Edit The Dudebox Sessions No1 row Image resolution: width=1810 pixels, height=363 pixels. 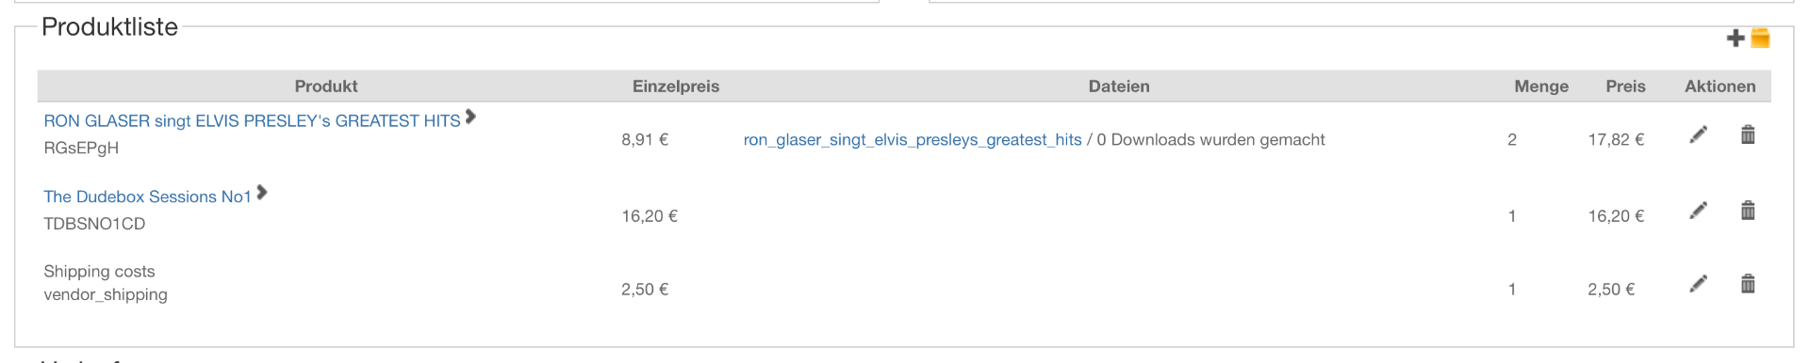(1698, 211)
